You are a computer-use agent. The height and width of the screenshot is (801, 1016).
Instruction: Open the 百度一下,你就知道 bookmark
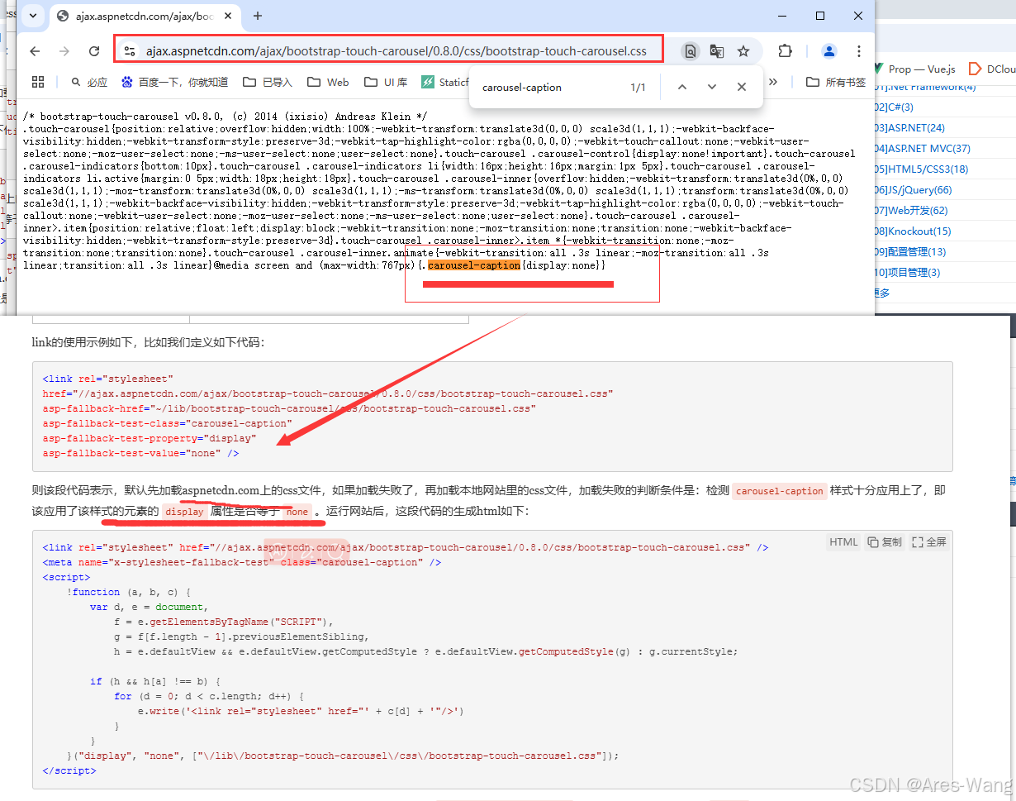pos(174,82)
